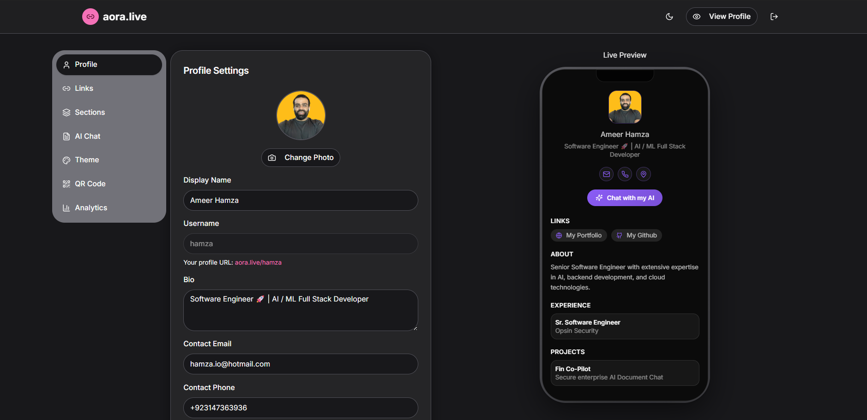The height and width of the screenshot is (420, 867).
Task: Open the QR Code panel
Action: [x=90, y=183]
